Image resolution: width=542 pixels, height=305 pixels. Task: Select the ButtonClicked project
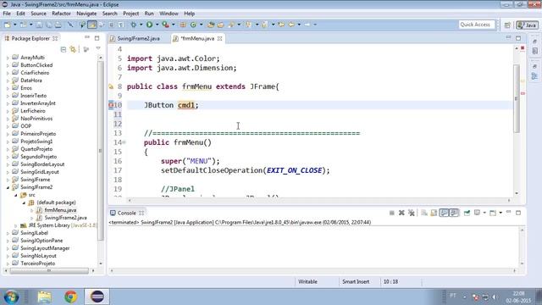[36, 65]
